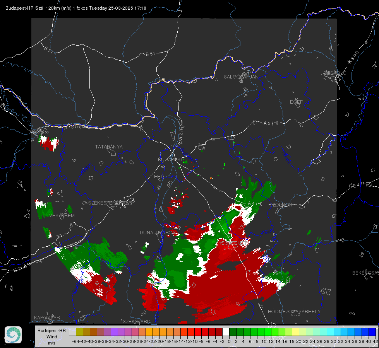The width and height of the screenshot is (379, 348).
Task: Select the cyan swatch between 28 and 30
Action: pyautogui.click(x=331, y=332)
